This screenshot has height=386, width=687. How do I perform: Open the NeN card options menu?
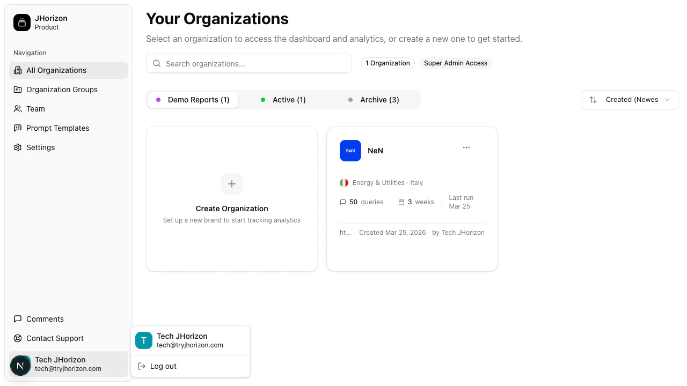point(466,147)
